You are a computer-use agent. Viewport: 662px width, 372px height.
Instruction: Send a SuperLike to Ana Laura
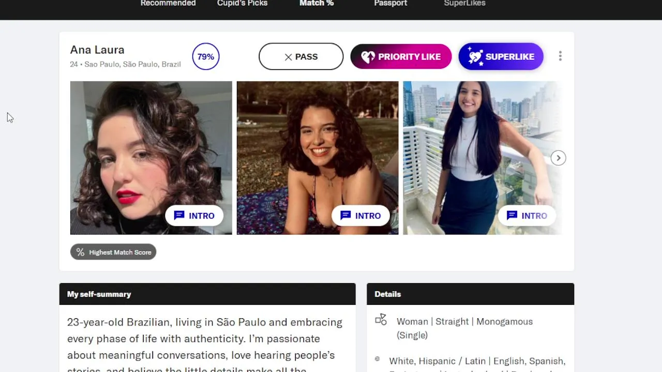click(501, 57)
